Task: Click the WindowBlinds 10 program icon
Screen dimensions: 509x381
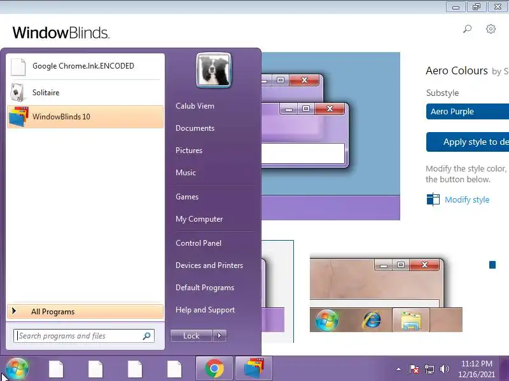Action: (18, 117)
